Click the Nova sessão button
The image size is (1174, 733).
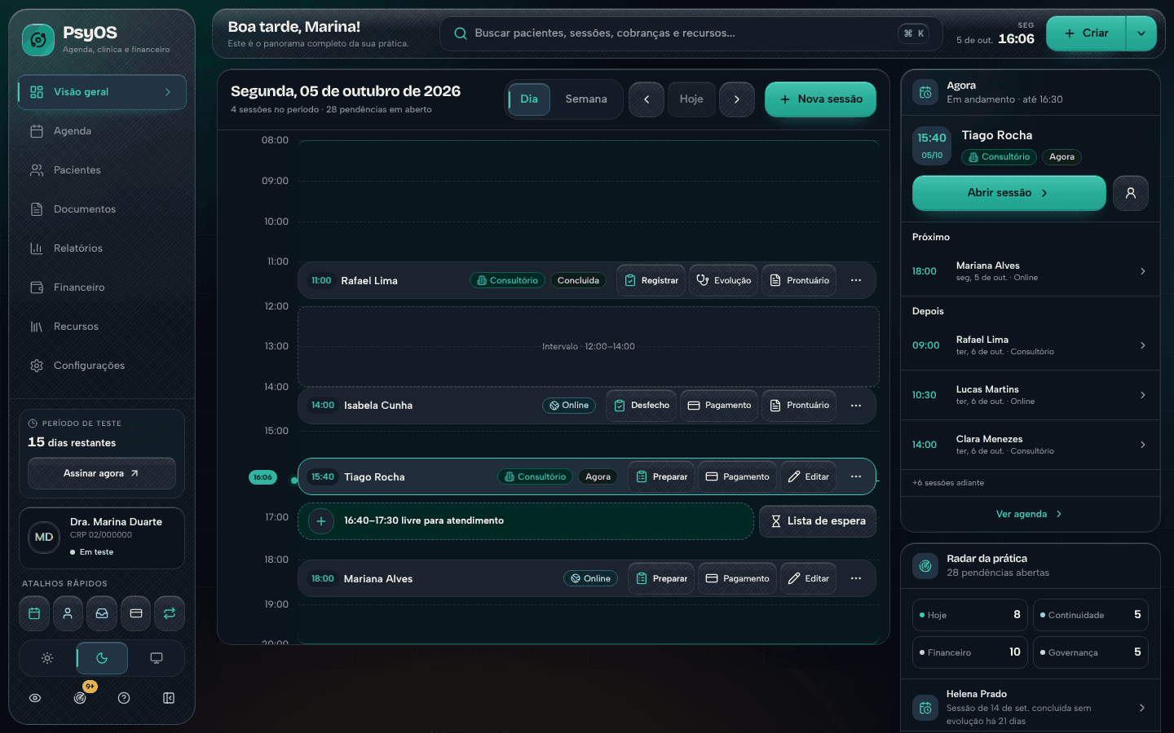point(820,99)
